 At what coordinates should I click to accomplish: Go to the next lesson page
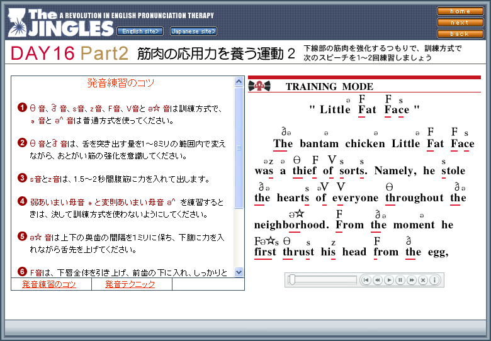coord(460,22)
